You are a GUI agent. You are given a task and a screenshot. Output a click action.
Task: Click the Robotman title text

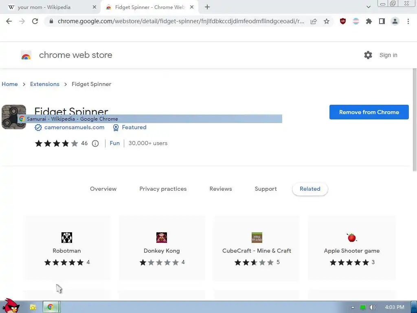(x=67, y=251)
